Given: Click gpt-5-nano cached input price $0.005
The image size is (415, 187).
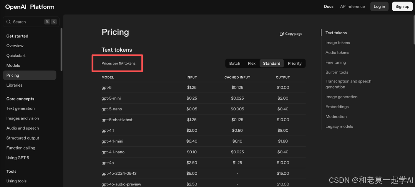Looking at the screenshot, I should 237,109.
